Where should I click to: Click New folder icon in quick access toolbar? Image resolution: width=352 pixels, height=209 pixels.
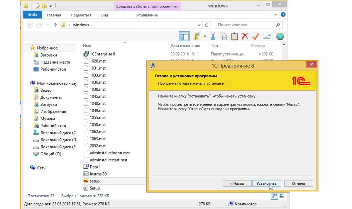click(x=44, y=6)
